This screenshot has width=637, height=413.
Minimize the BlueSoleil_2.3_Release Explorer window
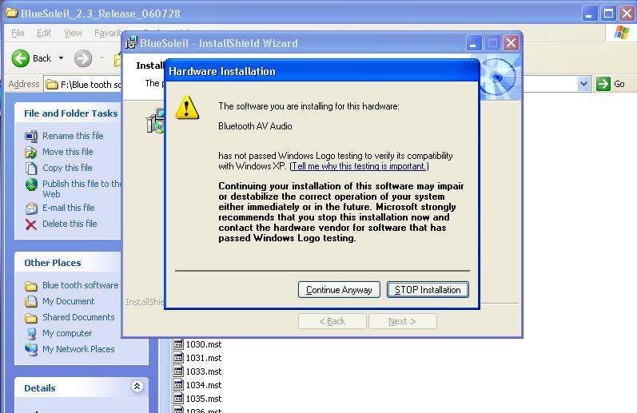590,14
